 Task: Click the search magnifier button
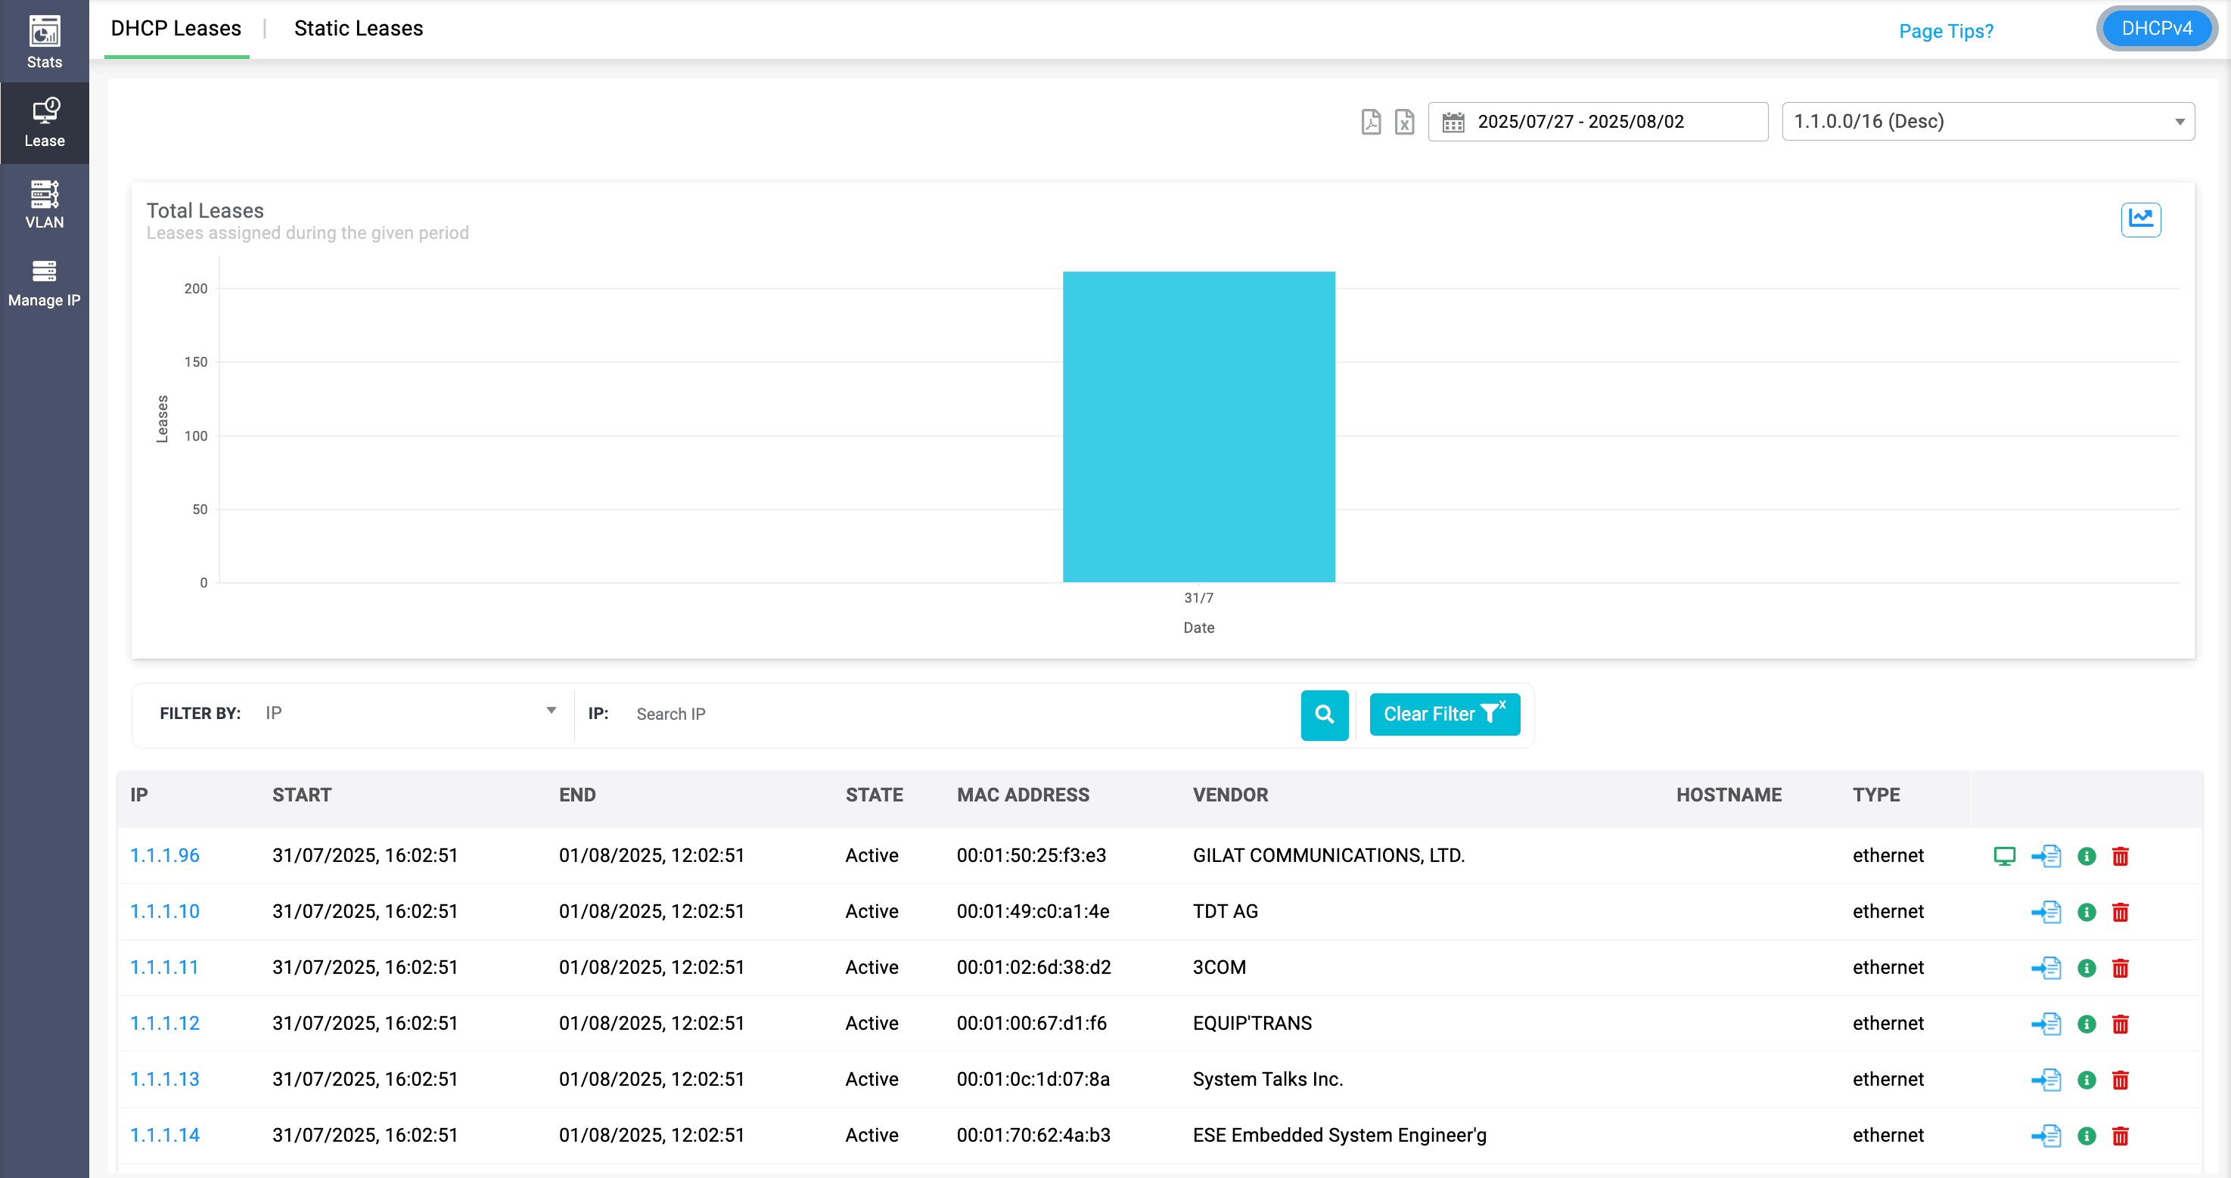click(x=1324, y=714)
